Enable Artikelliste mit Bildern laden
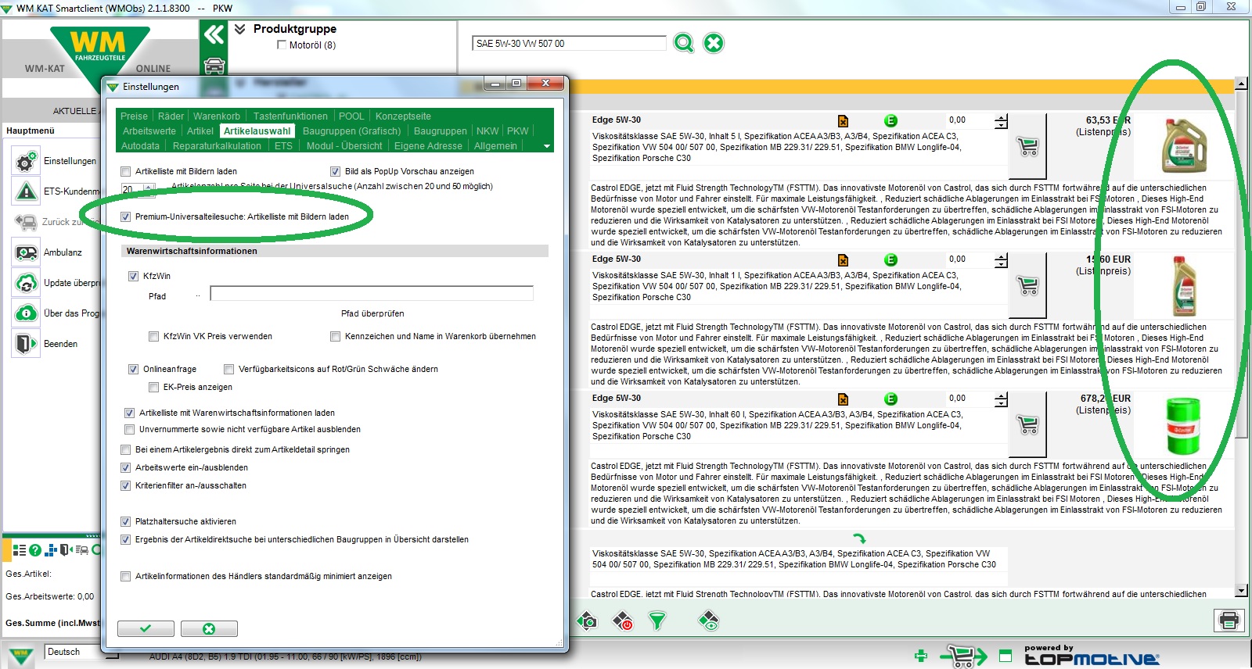This screenshot has height=669, width=1252. coord(126,171)
